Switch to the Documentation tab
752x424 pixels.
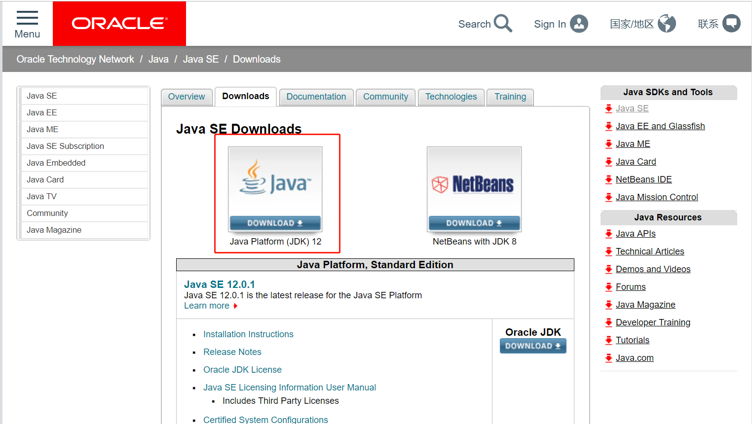click(x=316, y=97)
